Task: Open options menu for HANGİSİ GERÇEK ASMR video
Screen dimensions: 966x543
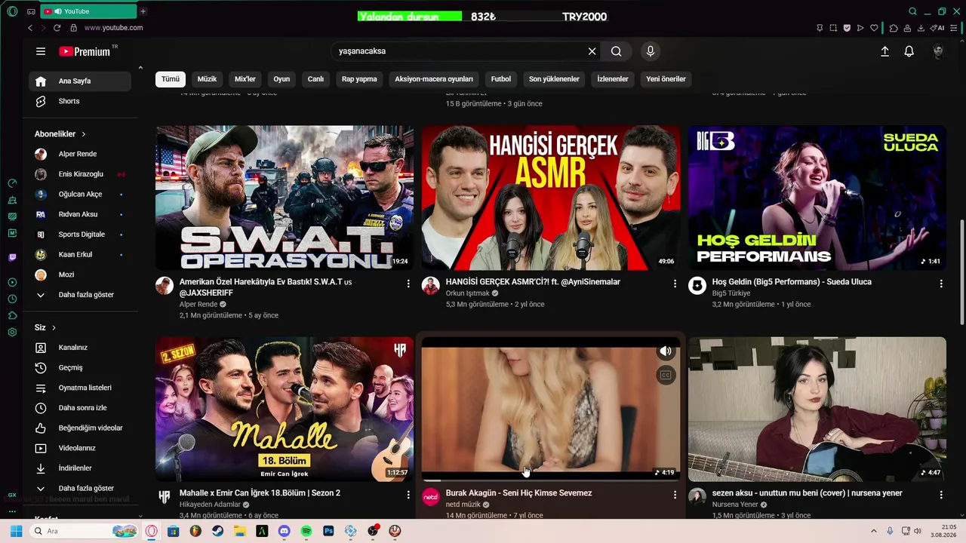Action: (x=675, y=284)
